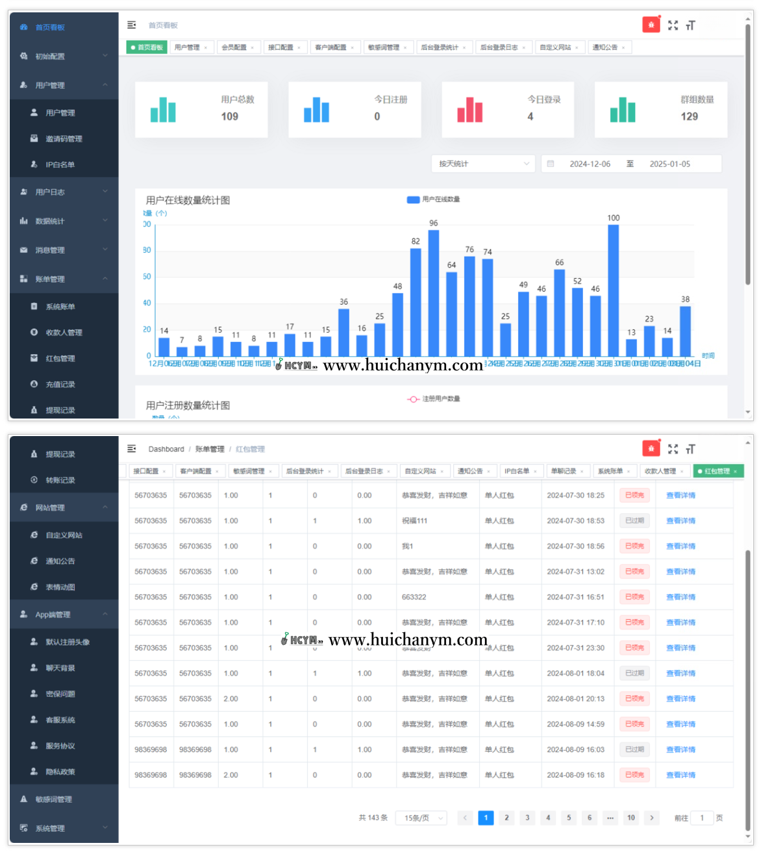The height and width of the screenshot is (852, 759).
Task: Open 转账记录 from the sidebar
Action: click(60, 480)
